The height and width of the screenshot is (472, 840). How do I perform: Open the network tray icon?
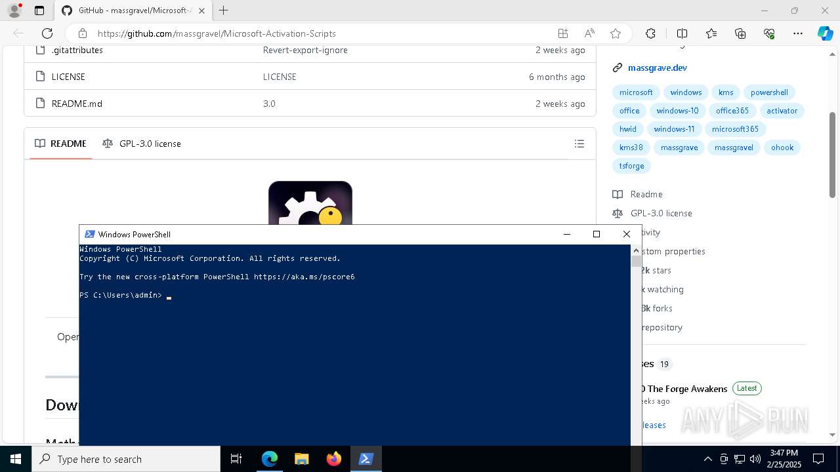[x=740, y=459]
